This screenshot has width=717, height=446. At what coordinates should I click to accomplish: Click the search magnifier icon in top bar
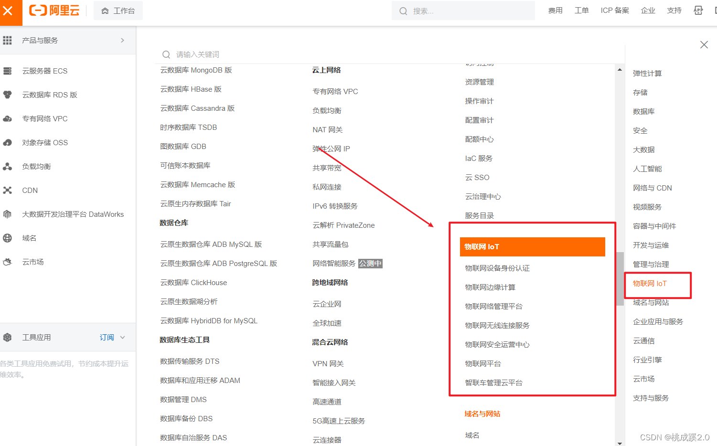pos(403,11)
